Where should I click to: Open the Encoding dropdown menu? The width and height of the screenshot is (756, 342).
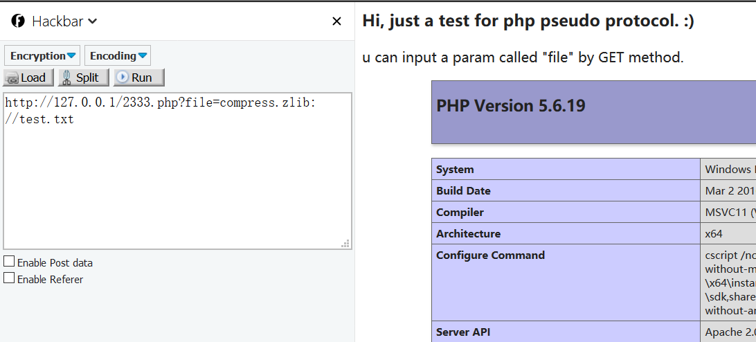[x=118, y=56]
